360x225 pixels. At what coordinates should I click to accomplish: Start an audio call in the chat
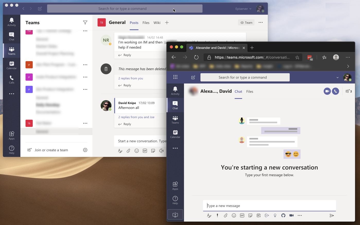coord(336,91)
